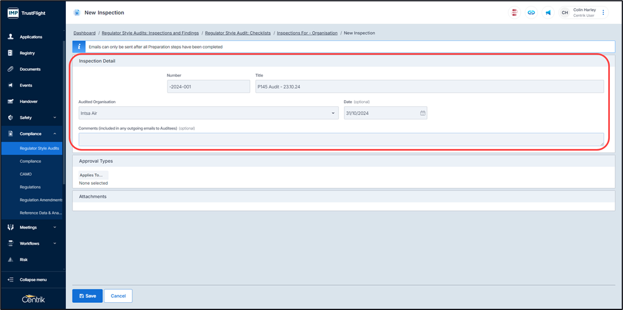623x310 pixels.
Task: Open the Audited Organisation dropdown
Action: pyautogui.click(x=208, y=113)
